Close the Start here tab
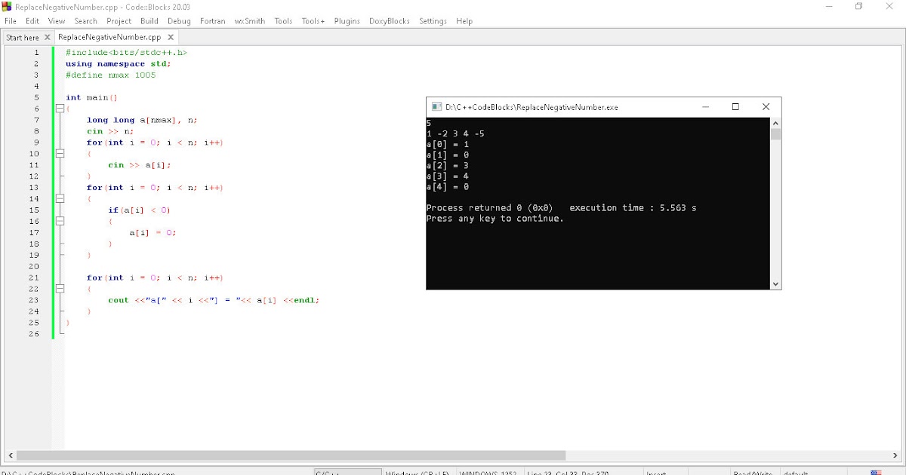 click(48, 35)
